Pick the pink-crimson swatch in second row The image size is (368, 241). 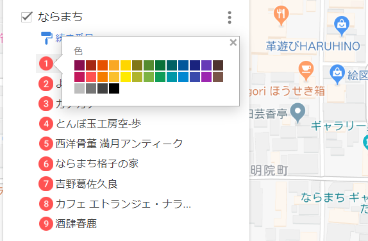click(x=79, y=77)
